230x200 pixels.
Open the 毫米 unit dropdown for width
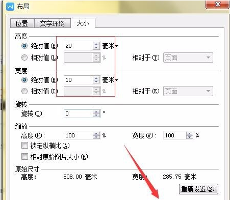click(x=110, y=80)
